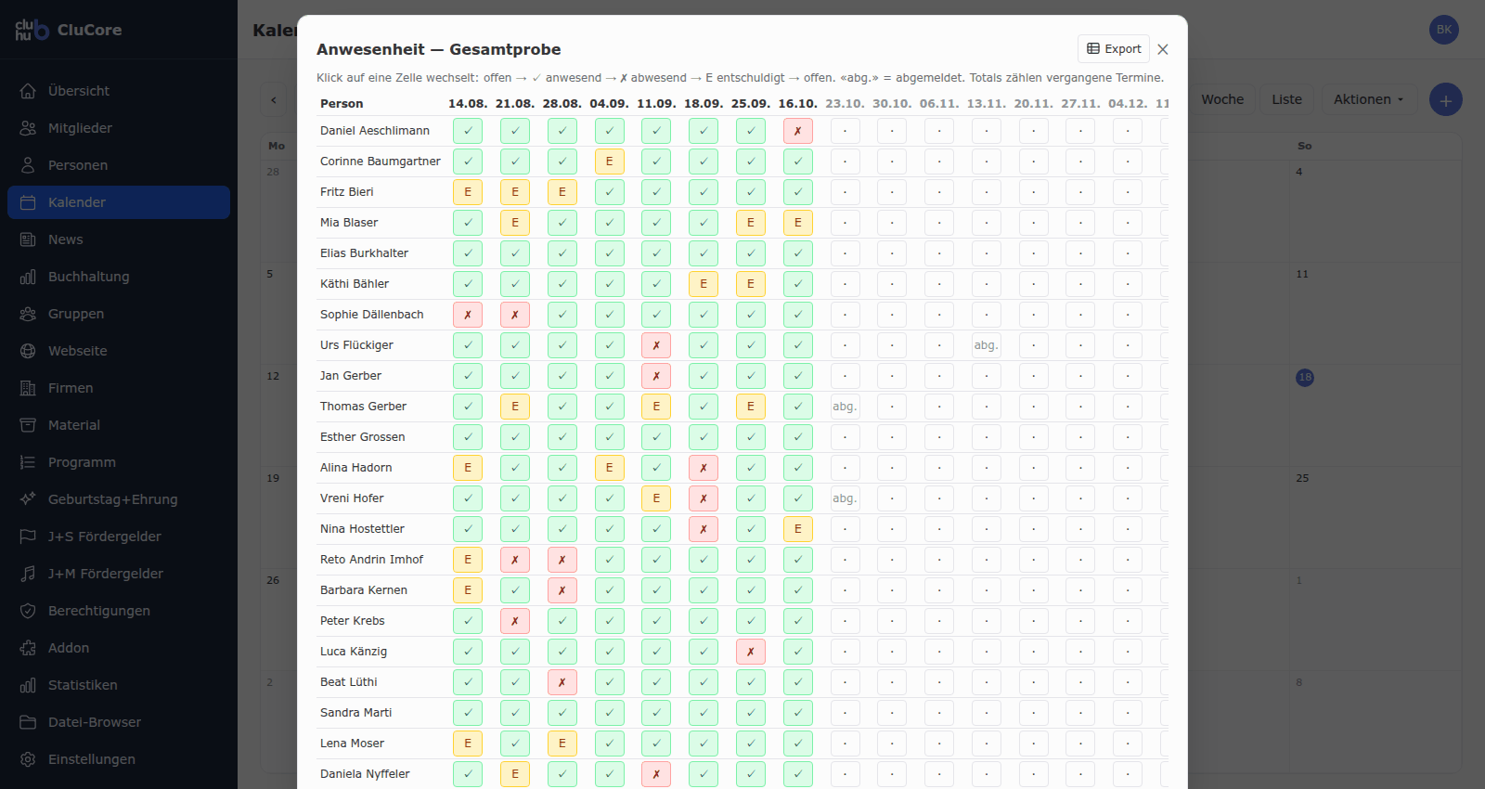Open the BK user avatar menu

point(1444,30)
